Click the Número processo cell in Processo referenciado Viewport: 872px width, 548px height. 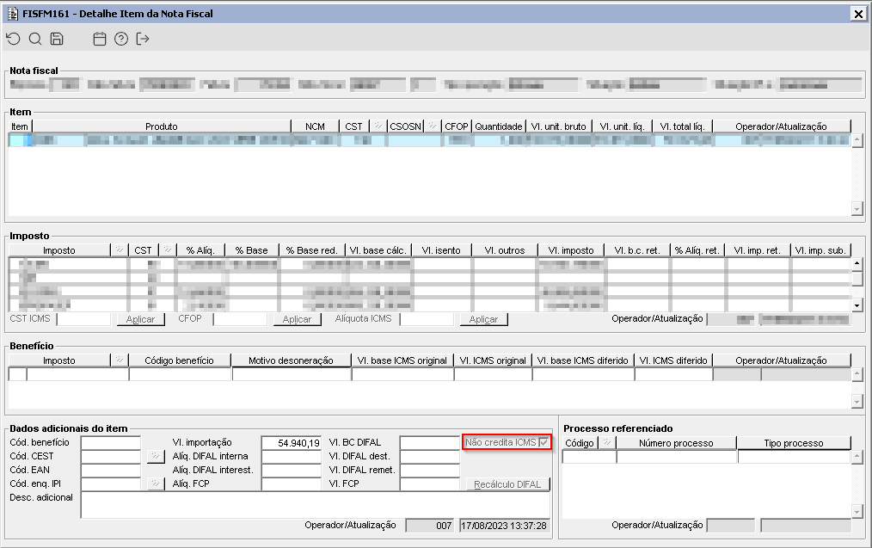[x=677, y=457]
